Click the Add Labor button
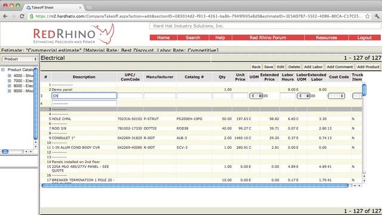Image resolution: width=382 pixels, height=215 pixels. click(313, 67)
